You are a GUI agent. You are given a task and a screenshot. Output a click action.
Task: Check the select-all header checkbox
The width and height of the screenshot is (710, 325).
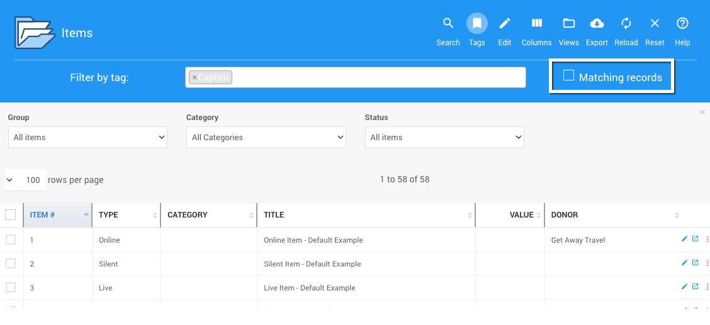point(11,215)
